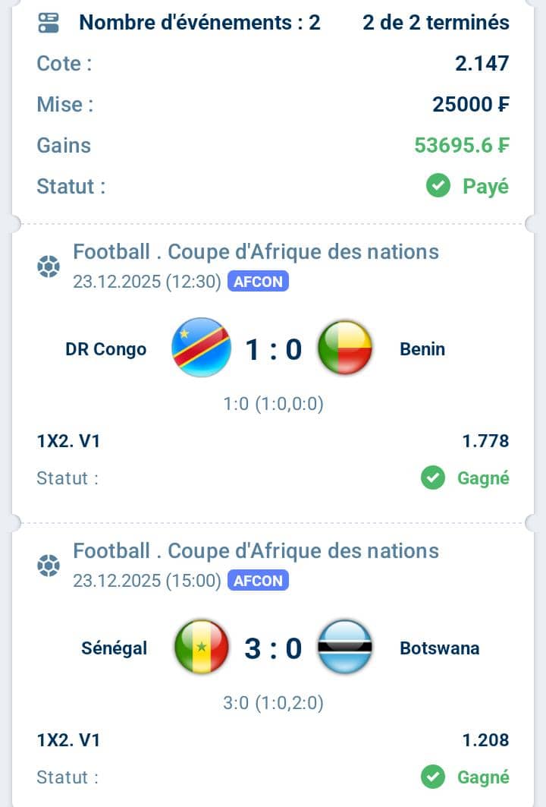The height and width of the screenshot is (807, 546).
Task: Click the 3 : 0 score display
Action: (273, 648)
